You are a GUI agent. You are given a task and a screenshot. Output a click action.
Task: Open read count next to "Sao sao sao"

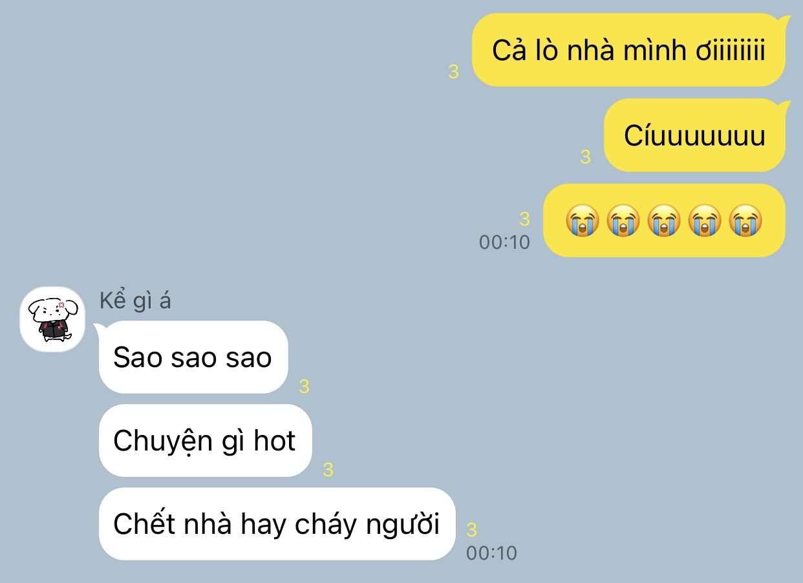tap(304, 387)
